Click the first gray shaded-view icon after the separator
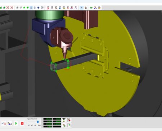Viewport: 162px width, 131px height. [x=17, y=8]
